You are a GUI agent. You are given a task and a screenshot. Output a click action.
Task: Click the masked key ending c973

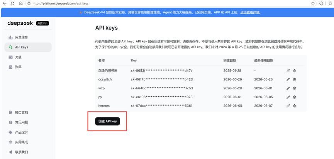click(162, 97)
